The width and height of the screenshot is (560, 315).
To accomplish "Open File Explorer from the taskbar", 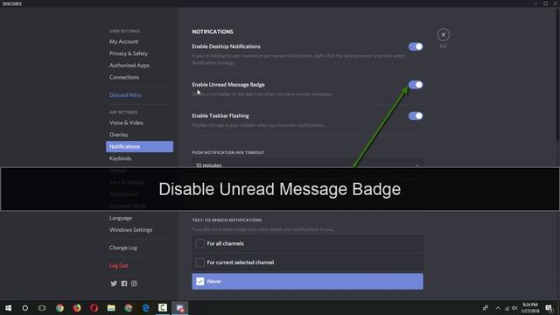I will [111, 308].
